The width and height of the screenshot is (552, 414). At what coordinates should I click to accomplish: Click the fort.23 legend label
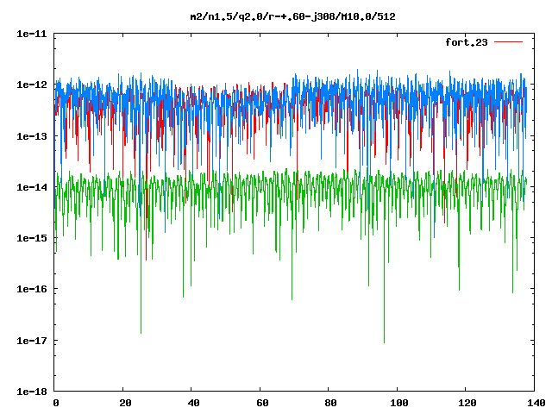[467, 42]
